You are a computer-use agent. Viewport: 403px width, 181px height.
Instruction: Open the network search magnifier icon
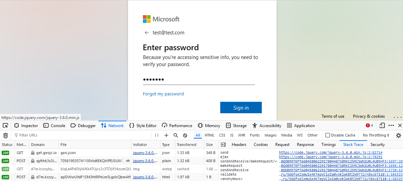176,135
